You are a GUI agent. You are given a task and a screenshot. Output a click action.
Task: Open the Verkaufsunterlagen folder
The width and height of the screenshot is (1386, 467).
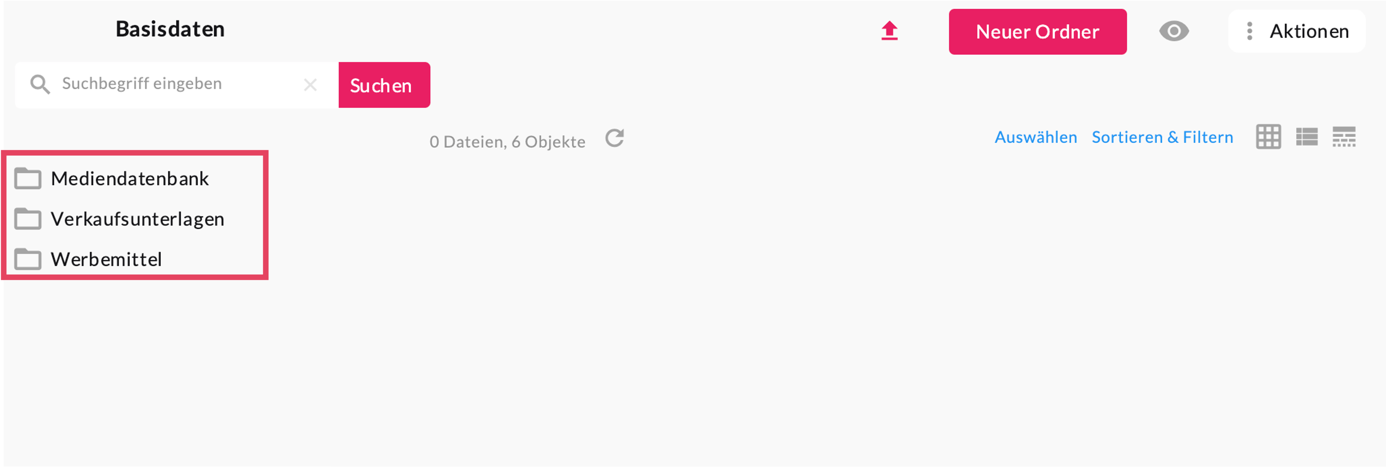137,219
